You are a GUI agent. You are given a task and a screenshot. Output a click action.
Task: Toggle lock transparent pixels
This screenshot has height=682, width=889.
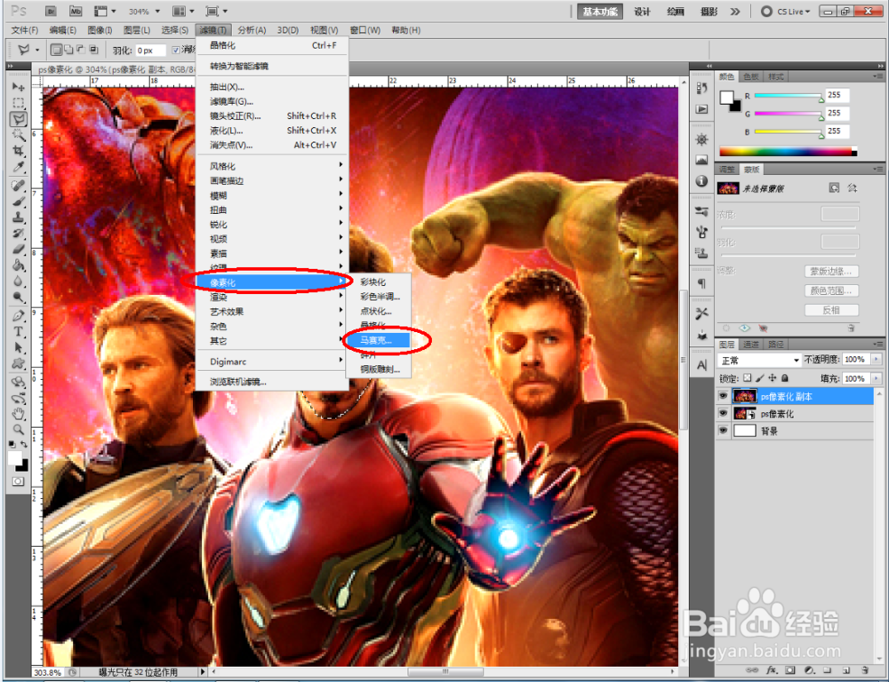[748, 377]
